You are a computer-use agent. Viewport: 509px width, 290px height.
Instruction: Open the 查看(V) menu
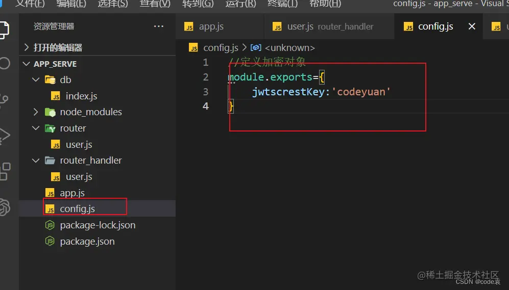pos(155,4)
